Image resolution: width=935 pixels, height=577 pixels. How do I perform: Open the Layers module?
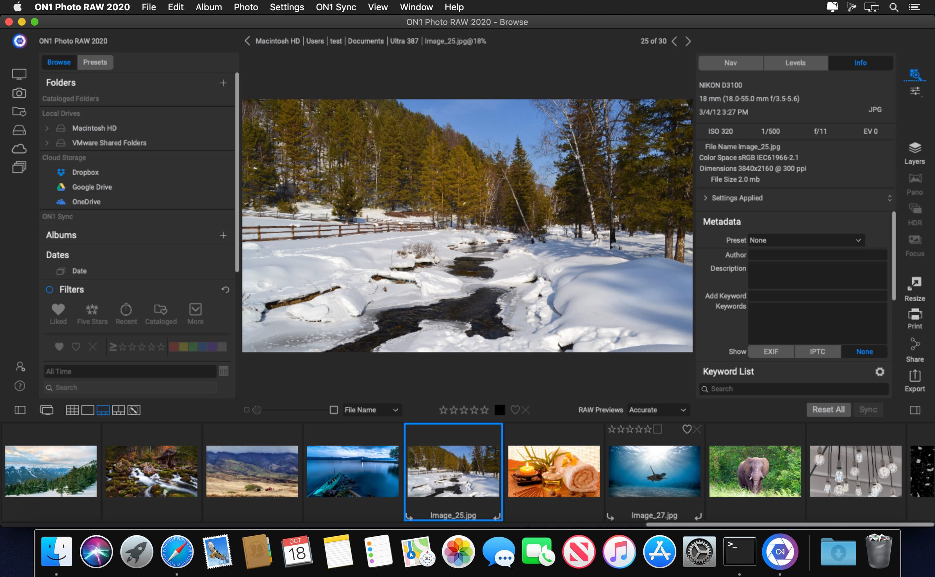click(914, 153)
